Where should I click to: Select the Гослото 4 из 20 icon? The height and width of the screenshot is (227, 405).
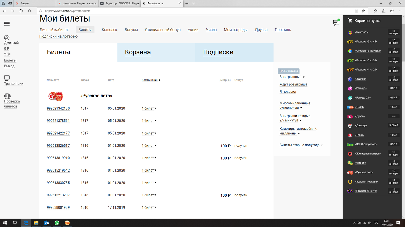(x=350, y=70)
